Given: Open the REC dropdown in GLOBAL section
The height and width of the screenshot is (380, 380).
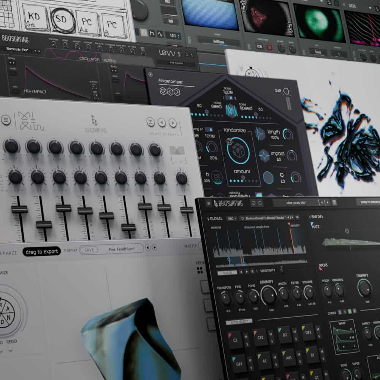Looking at the screenshot, I should [x=232, y=218].
